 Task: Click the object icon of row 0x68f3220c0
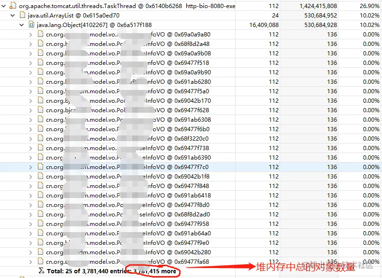[x=40, y=138]
